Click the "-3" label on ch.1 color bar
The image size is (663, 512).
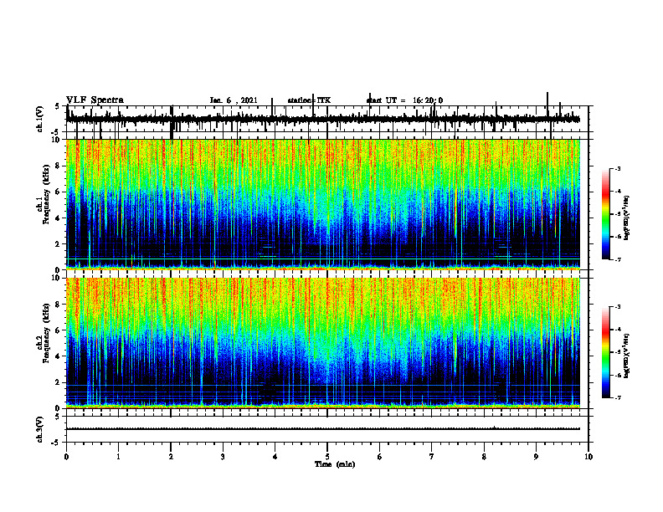pyautogui.click(x=618, y=168)
